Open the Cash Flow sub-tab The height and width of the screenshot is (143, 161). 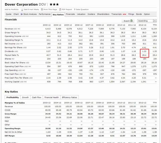click(37, 97)
